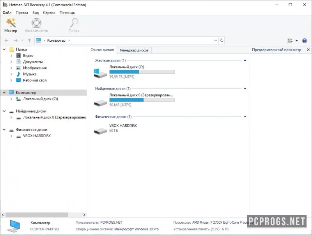This screenshot has width=312, height=235.
Task: Click Жесткие диски (1) group header
Action: click(x=110, y=60)
